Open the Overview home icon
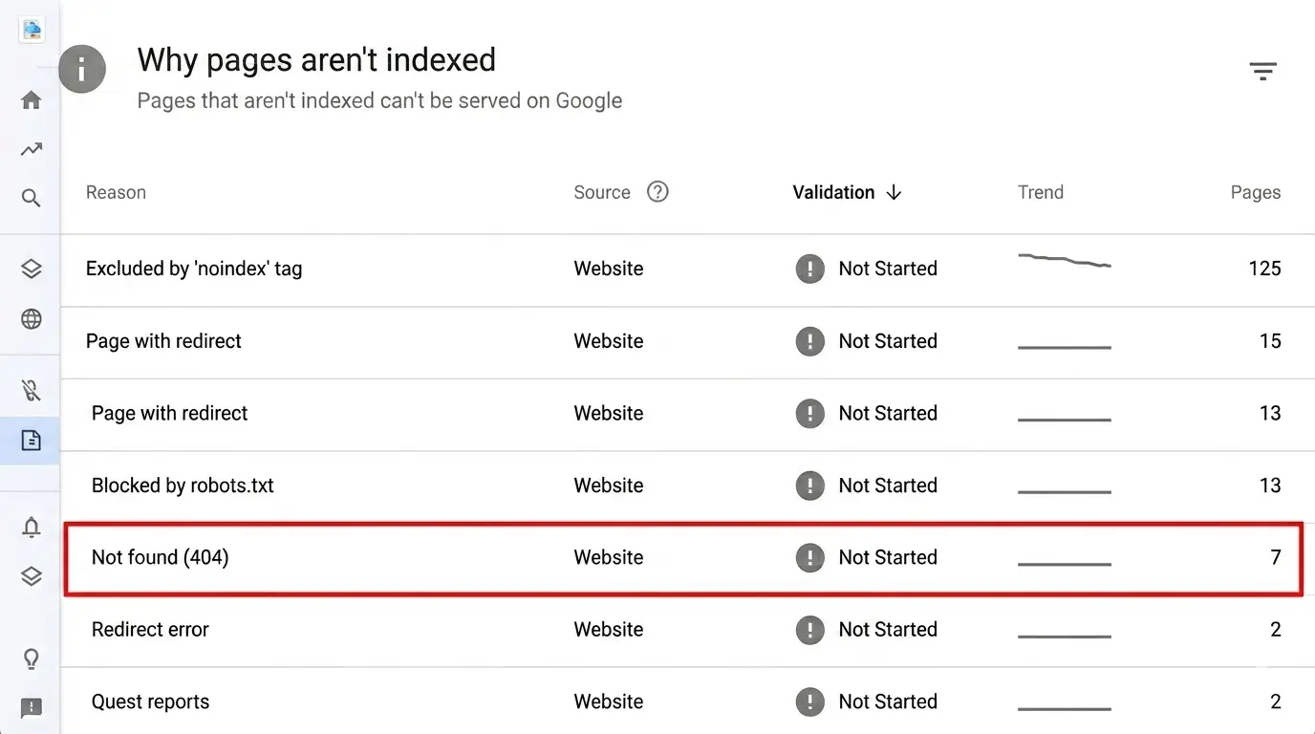The width and height of the screenshot is (1315, 734). coord(32,99)
